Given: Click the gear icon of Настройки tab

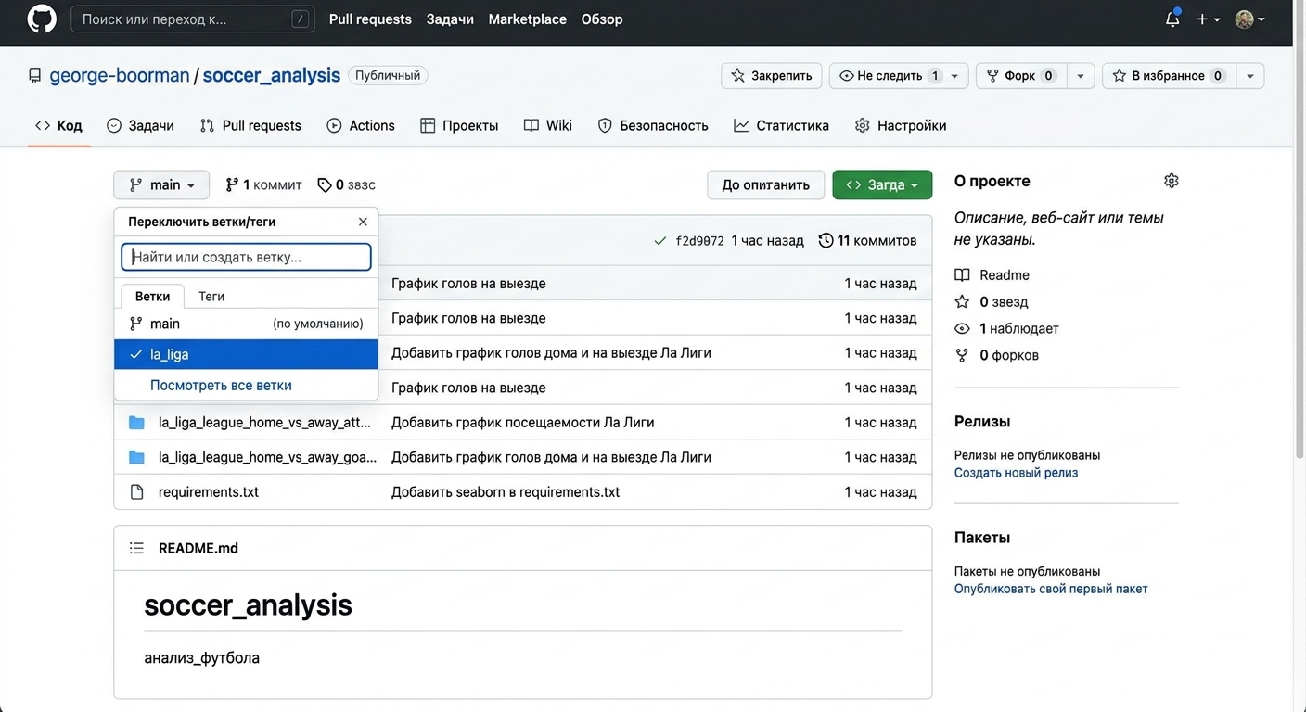Looking at the screenshot, I should coord(863,125).
